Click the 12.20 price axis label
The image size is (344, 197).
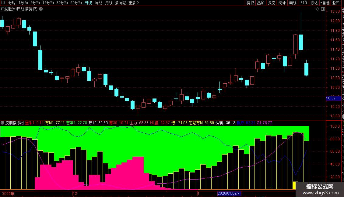point(335,11)
